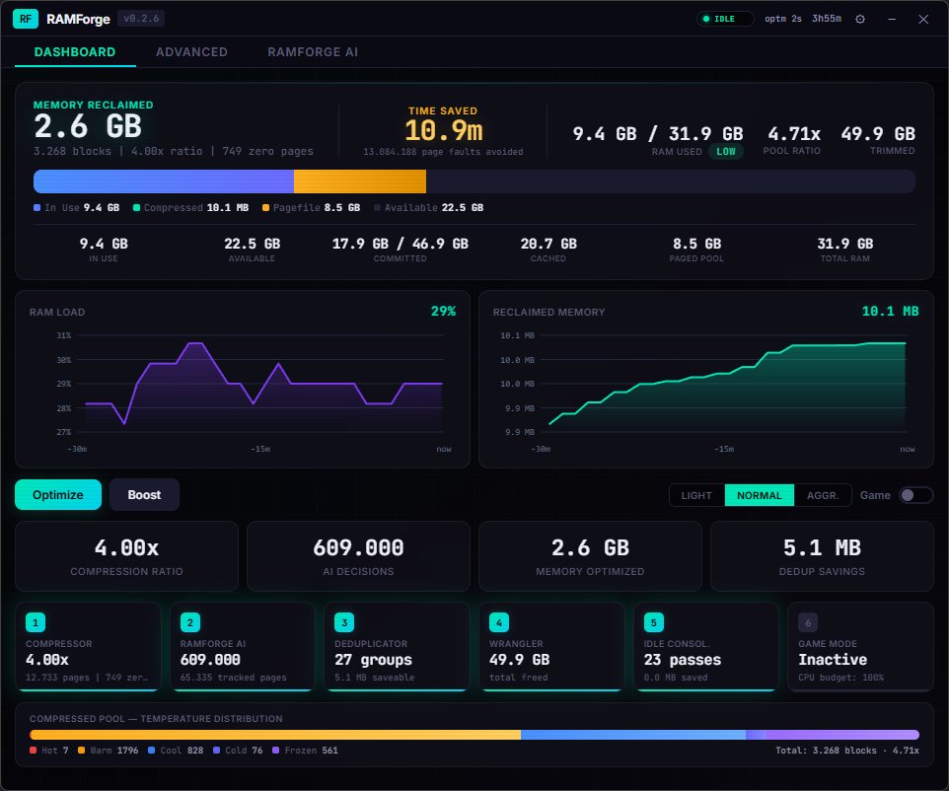Click the Warm temperature legend swatch
This screenshot has width=949, height=791.
81,750
